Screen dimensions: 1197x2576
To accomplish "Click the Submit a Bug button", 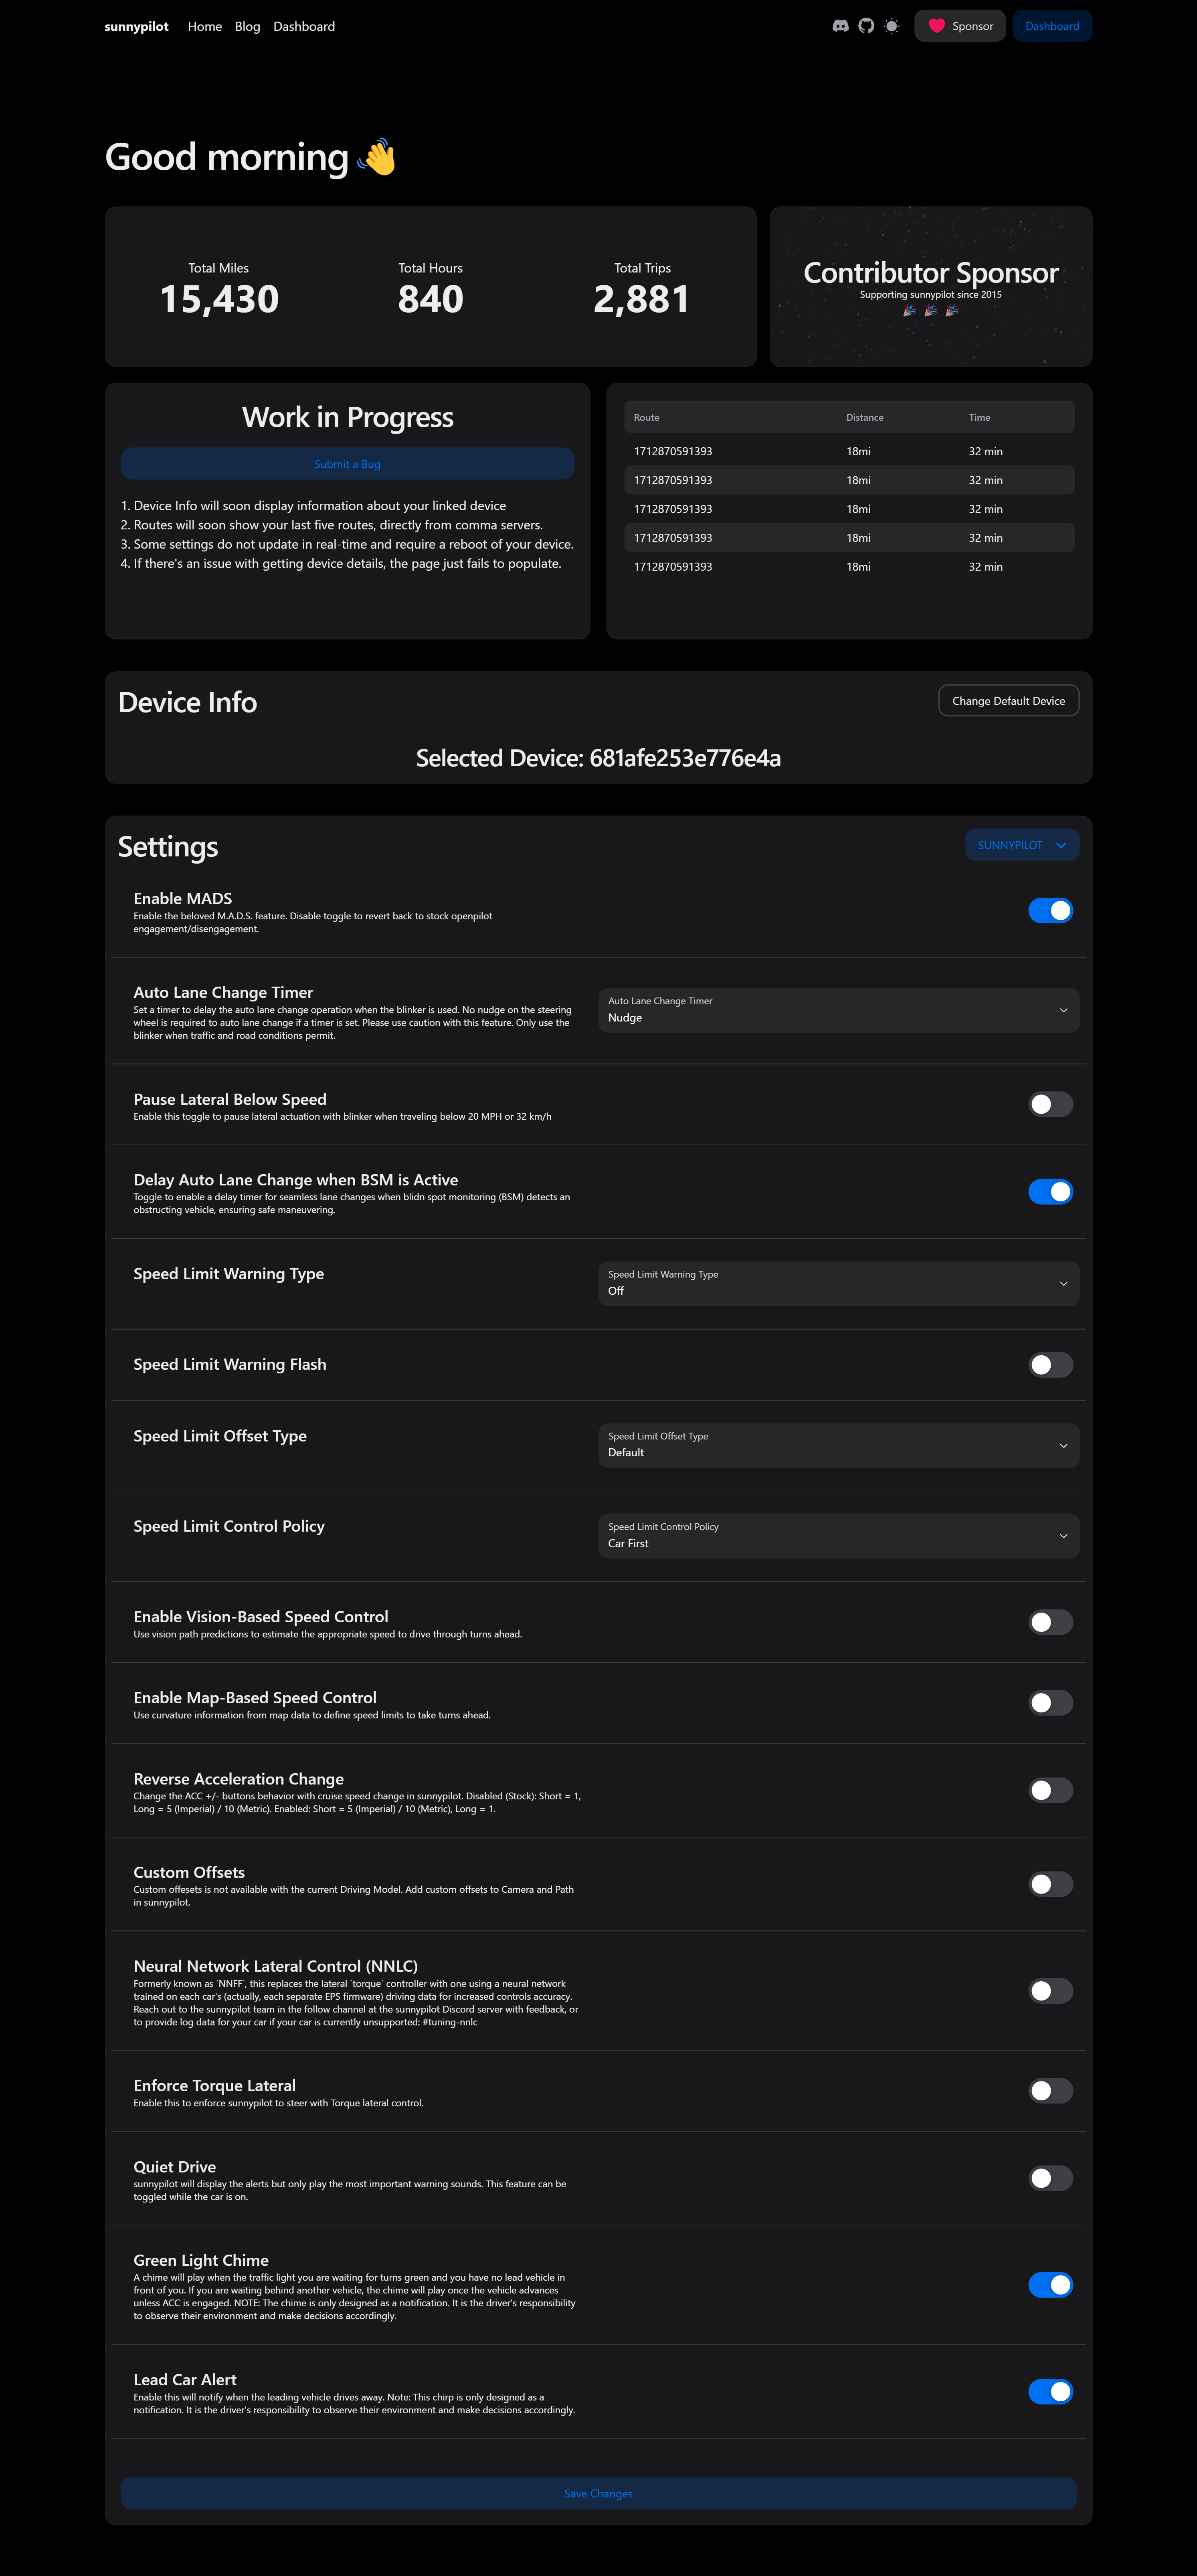I will [x=347, y=464].
